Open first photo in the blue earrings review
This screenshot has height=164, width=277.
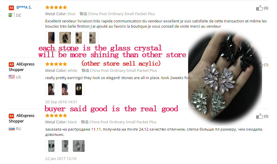(x=51, y=38)
